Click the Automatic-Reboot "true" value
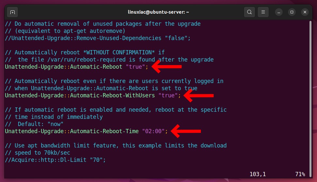Image resolution: width=317 pixels, height=182 pixels. coord(135,67)
